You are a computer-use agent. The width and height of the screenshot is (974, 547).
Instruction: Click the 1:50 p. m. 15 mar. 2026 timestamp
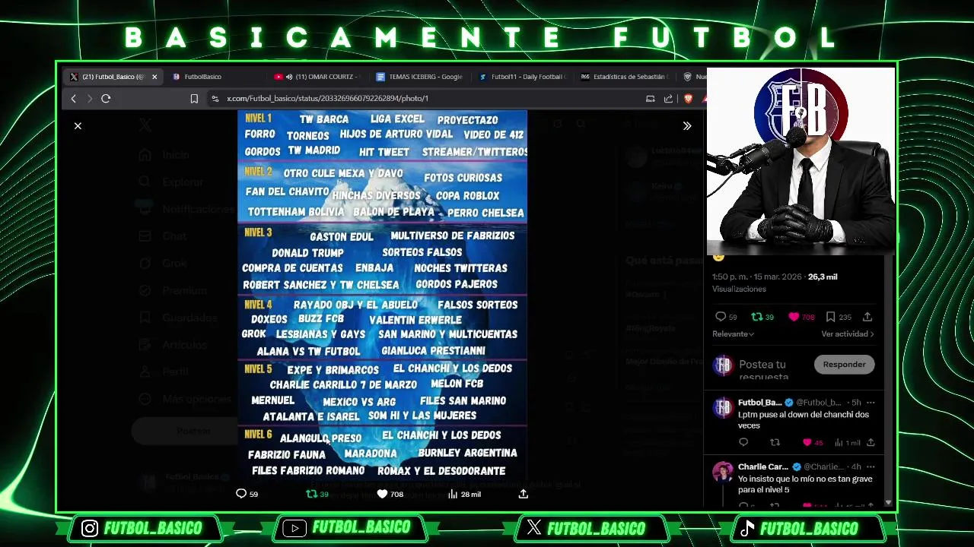pos(757,277)
